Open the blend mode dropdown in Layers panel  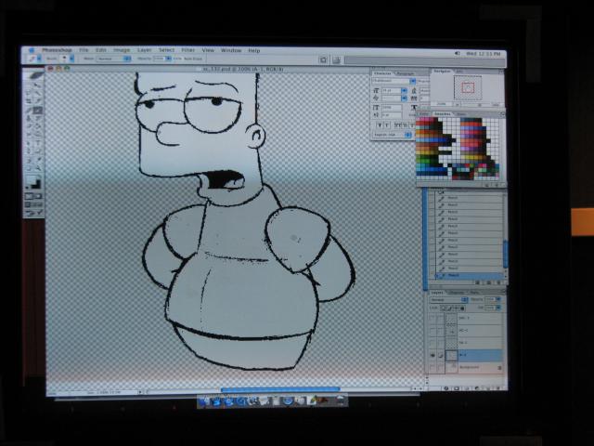pyautogui.click(x=445, y=299)
